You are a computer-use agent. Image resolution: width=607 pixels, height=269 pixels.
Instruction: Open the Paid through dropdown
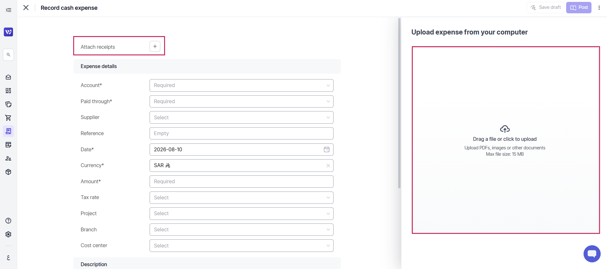pyautogui.click(x=241, y=102)
